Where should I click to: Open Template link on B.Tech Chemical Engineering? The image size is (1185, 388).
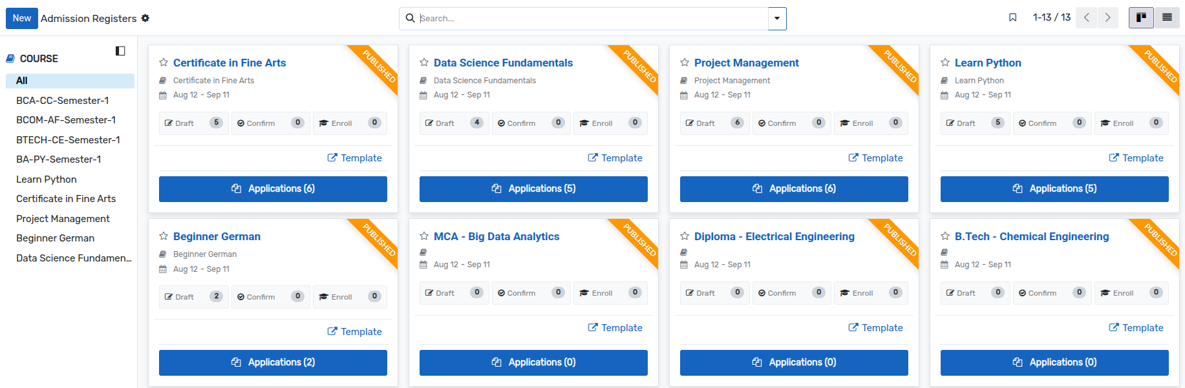[x=1136, y=327]
